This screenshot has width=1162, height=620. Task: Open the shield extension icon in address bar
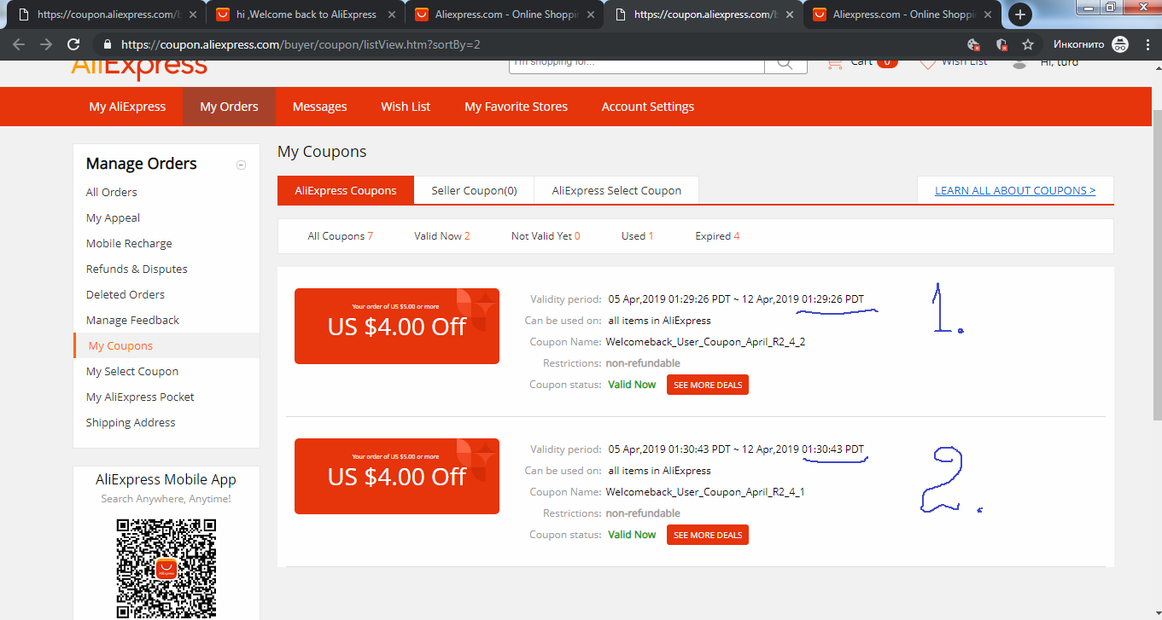click(x=1001, y=44)
